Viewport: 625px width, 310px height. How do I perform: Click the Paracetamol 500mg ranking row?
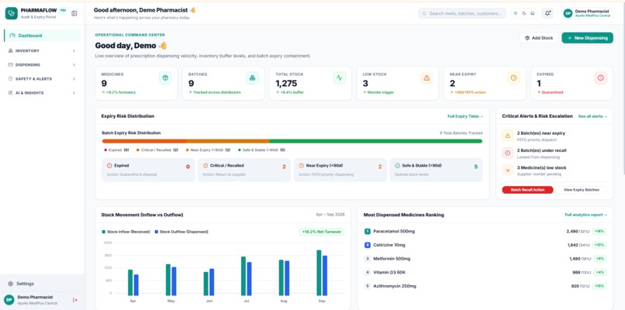point(485,231)
